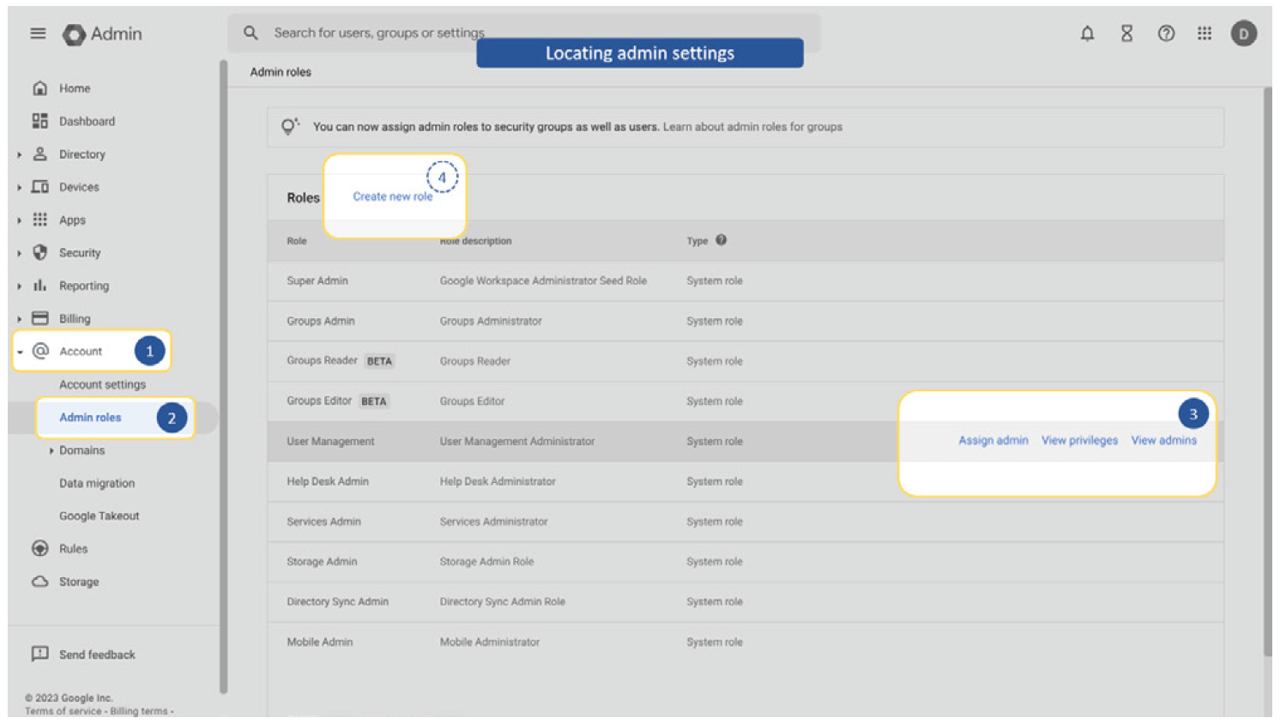This screenshot has width=1280, height=724.
Task: Click the Billing card icon
Action: 39,318
